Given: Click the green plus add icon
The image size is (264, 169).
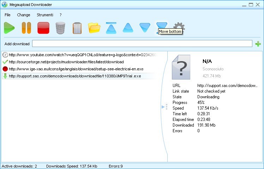Looking at the screenshot, I should coord(258,44).
